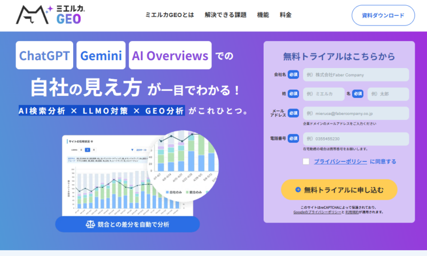Open the 利用規約 link under reCAPTCHA notice
Viewport: 427px width, 256px height.
click(x=353, y=212)
